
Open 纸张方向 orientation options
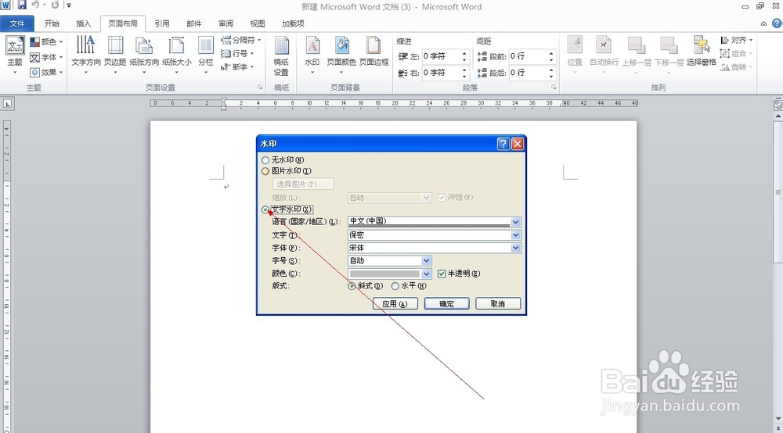144,54
